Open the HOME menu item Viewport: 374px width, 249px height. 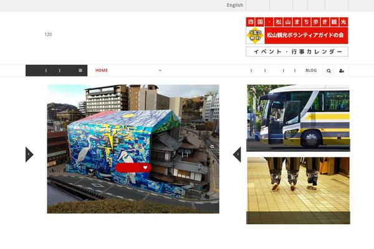click(102, 70)
